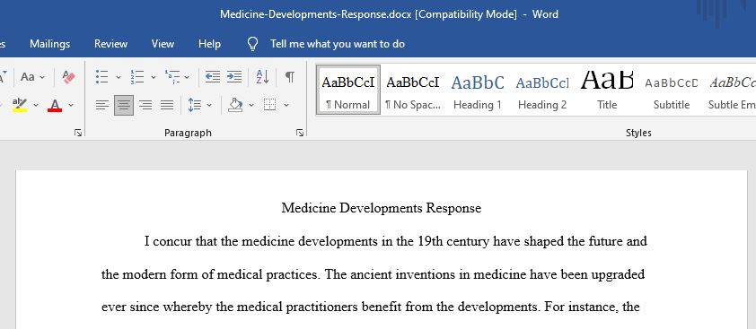Click the Line and Paragraph Spacing icon

[194, 105]
